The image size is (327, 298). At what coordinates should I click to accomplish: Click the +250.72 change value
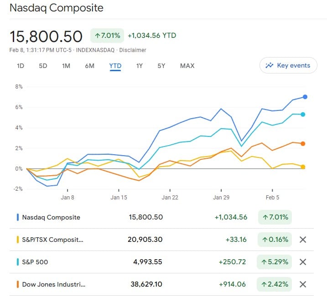232,262
